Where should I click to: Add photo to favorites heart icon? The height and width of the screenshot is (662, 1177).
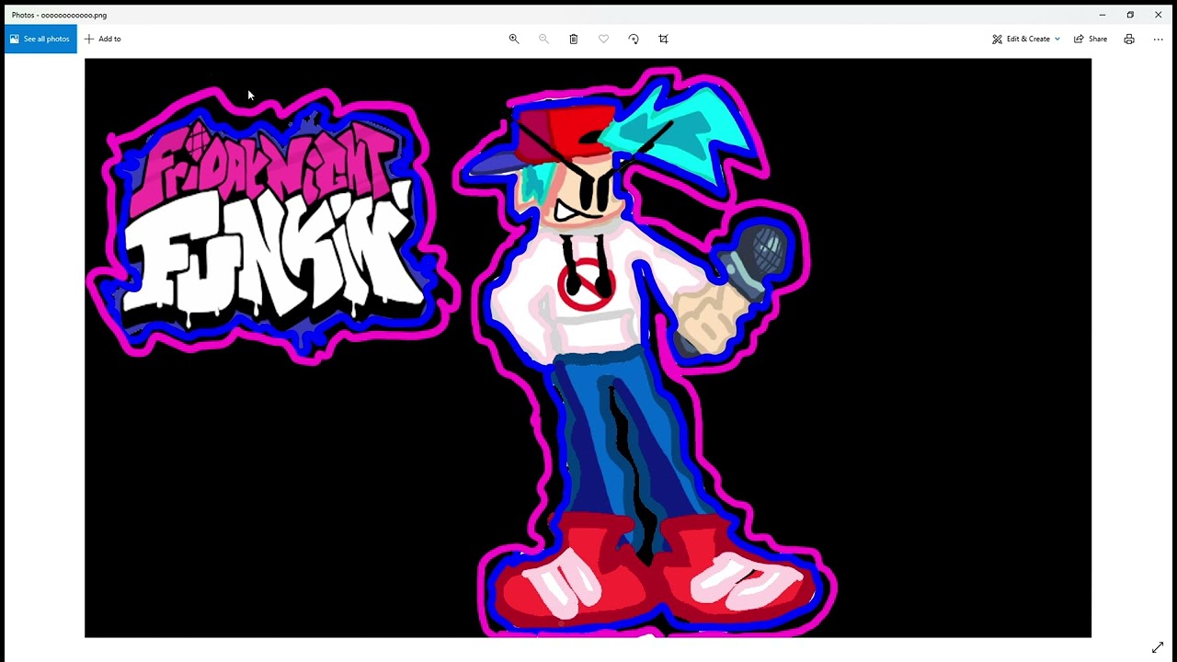603,39
